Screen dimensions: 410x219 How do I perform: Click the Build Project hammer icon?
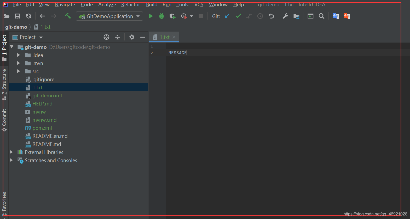click(68, 16)
